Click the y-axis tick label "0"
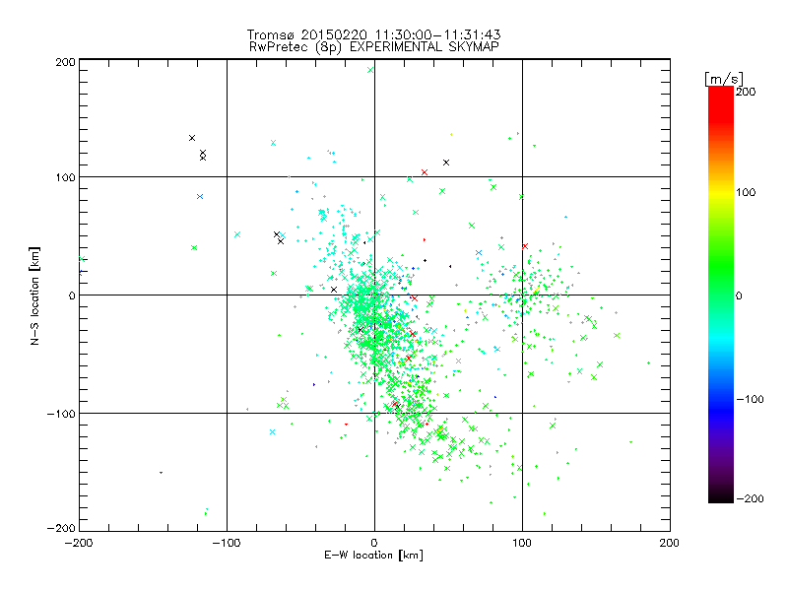The width and height of the screenshot is (788, 591). [x=72, y=295]
